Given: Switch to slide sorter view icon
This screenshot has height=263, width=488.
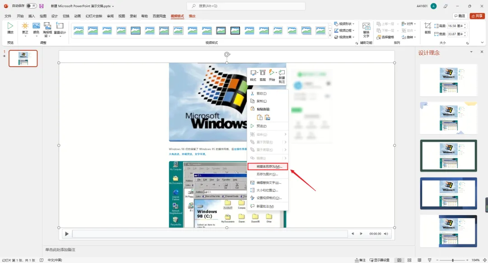Looking at the screenshot, I should click(409, 260).
